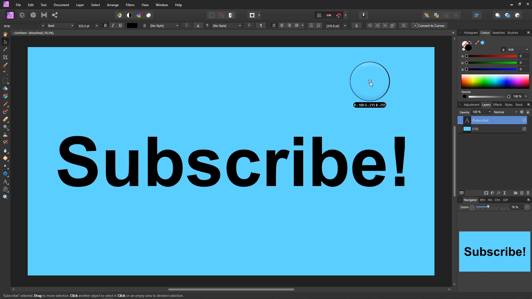The image size is (532, 299).
Task: Open the Normal blend mode dropdown
Action: tap(505, 112)
